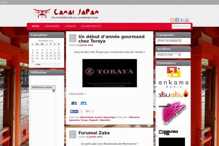Click the Affiliation widget info icon
This screenshot has width=219, height=146.
tap(54, 91)
